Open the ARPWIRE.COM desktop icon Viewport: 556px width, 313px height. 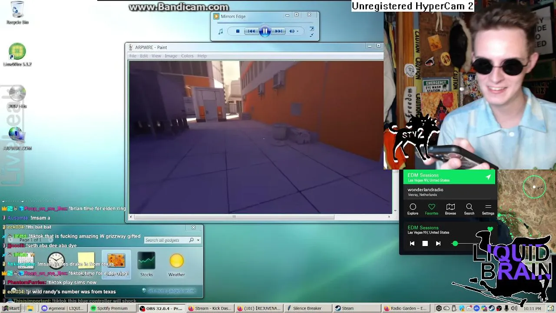point(17,139)
